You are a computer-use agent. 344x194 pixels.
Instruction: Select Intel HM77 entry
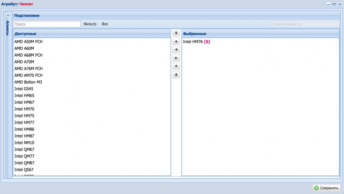pos(92,123)
